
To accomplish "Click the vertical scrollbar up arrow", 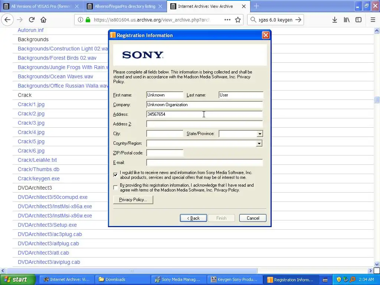I will pos(377,30).
